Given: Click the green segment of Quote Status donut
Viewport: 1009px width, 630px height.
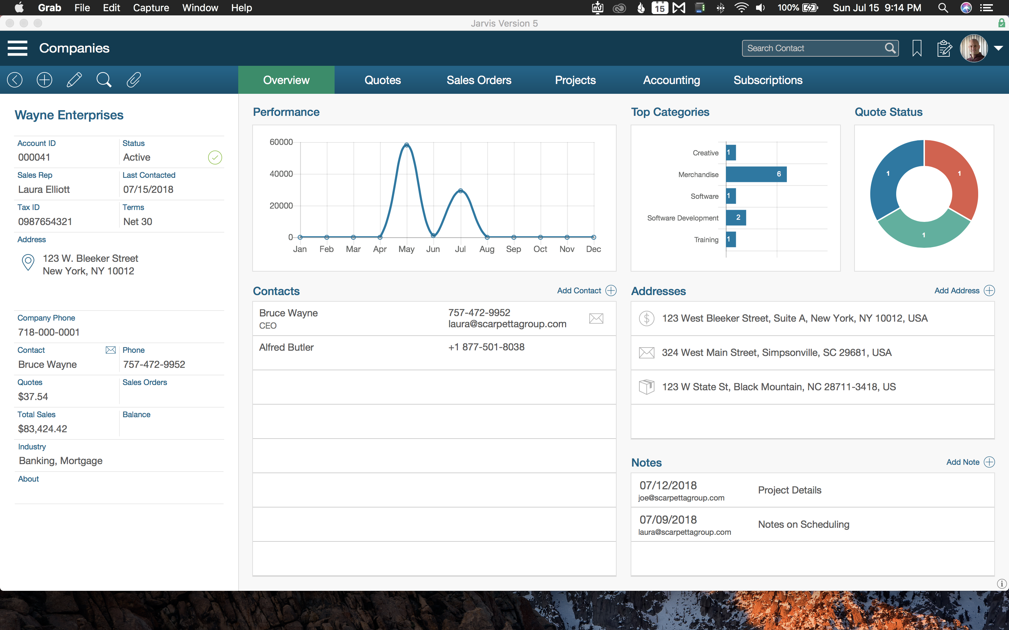Looking at the screenshot, I should [x=924, y=234].
